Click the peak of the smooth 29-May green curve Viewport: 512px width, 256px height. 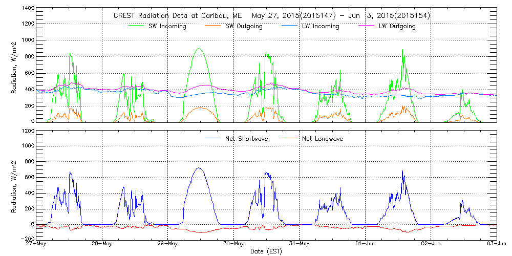pos(199,49)
